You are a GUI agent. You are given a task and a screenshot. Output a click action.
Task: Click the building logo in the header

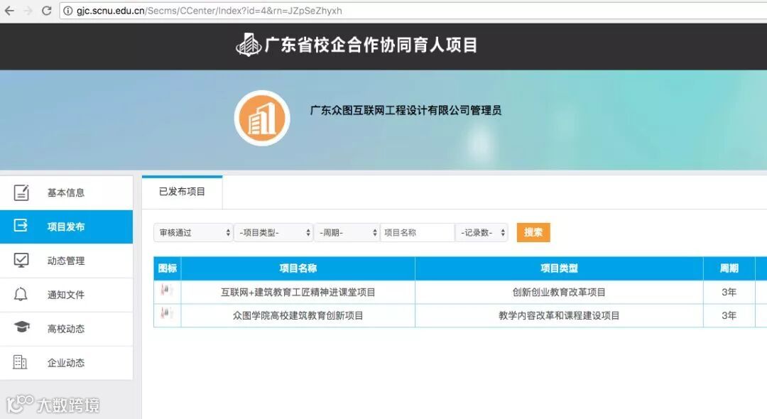pyautogui.click(x=249, y=45)
